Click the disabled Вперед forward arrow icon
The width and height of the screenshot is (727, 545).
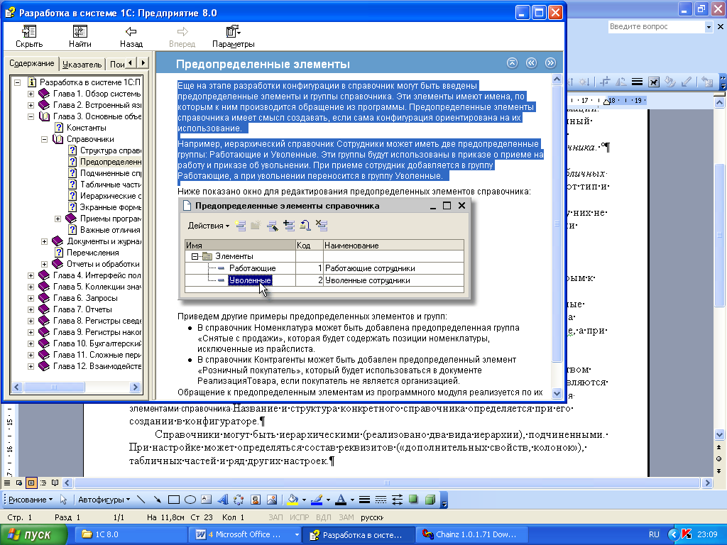[182, 31]
